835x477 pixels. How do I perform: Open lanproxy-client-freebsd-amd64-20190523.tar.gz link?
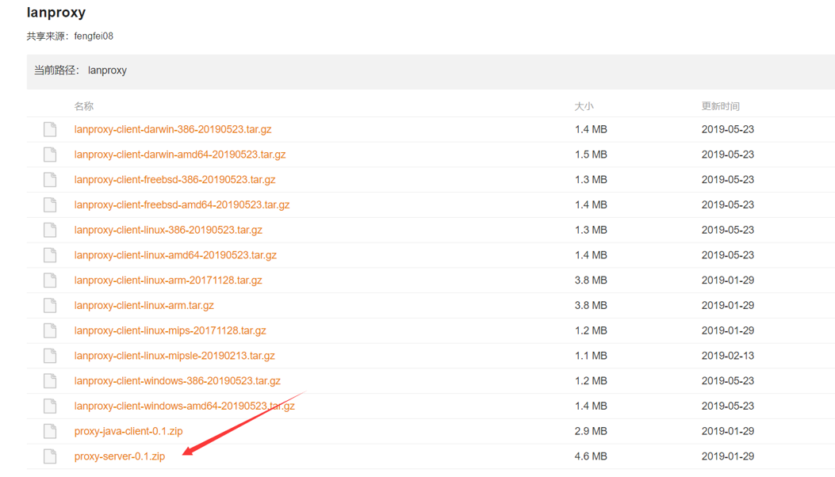tap(182, 204)
